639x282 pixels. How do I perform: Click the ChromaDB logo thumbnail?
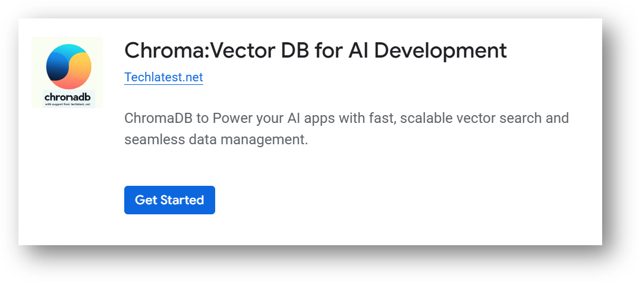(x=67, y=72)
